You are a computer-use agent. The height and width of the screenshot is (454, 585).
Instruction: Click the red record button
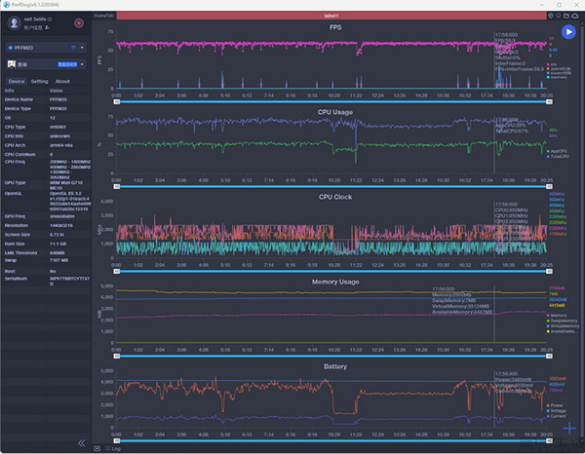point(79,23)
